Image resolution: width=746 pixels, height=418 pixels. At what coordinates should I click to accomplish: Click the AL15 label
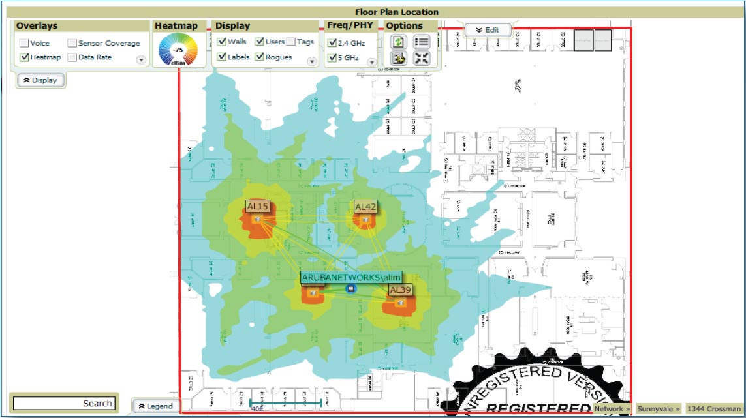[x=258, y=206]
